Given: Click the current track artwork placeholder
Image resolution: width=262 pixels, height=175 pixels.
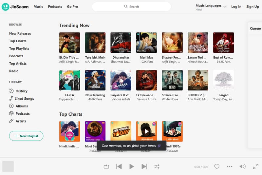Looking at the screenshot, I should coord(8,166).
